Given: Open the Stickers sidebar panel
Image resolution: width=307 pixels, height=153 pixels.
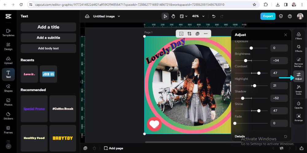Looking at the screenshot, I should 8,116.
